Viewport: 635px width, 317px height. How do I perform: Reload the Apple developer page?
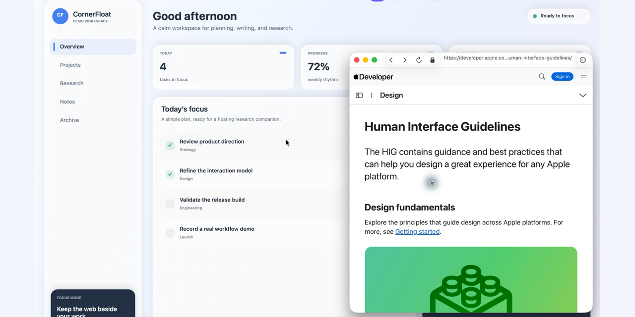419,60
